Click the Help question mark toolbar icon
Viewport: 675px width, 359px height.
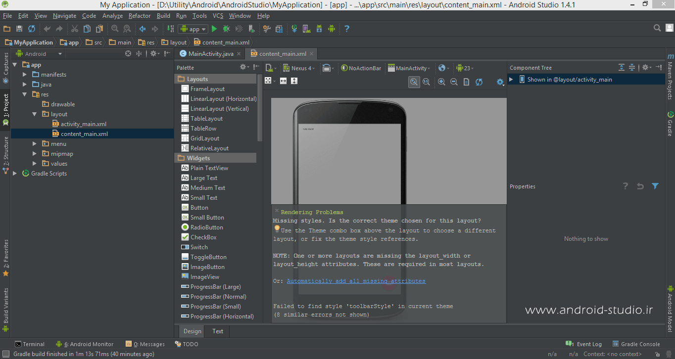(347, 29)
